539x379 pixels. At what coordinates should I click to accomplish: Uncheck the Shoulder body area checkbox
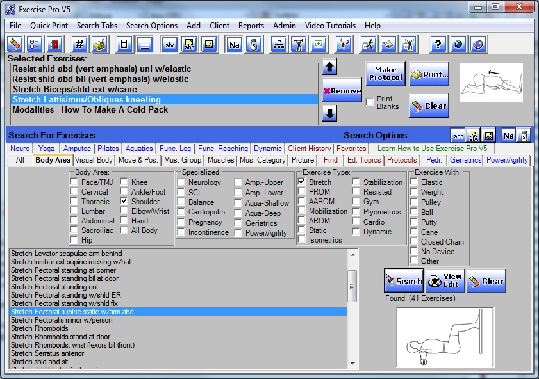tap(124, 201)
